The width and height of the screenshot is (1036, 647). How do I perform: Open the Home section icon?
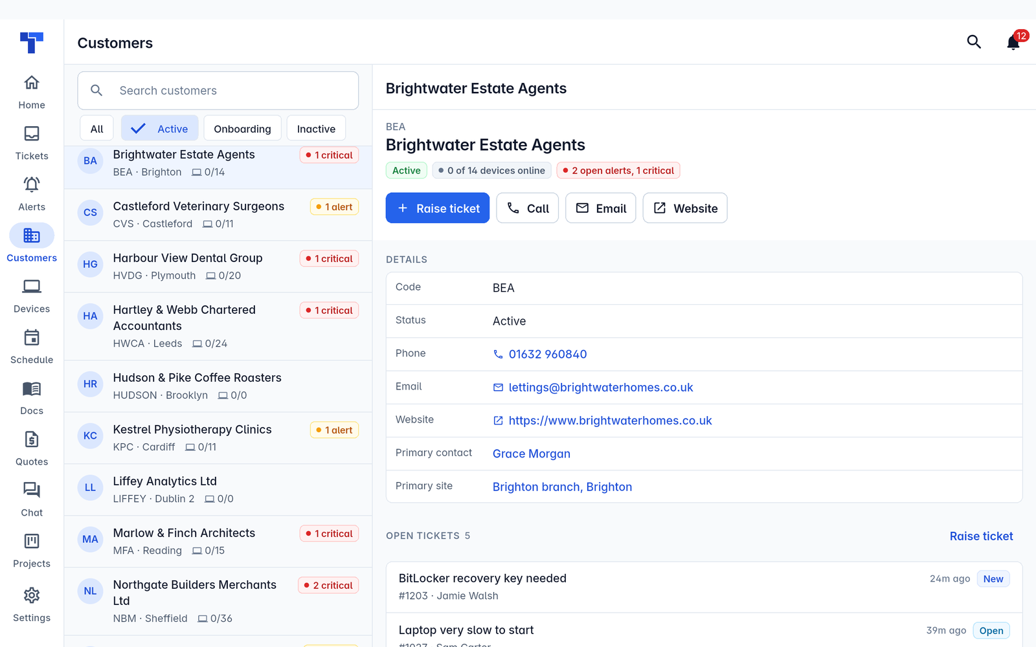(32, 83)
